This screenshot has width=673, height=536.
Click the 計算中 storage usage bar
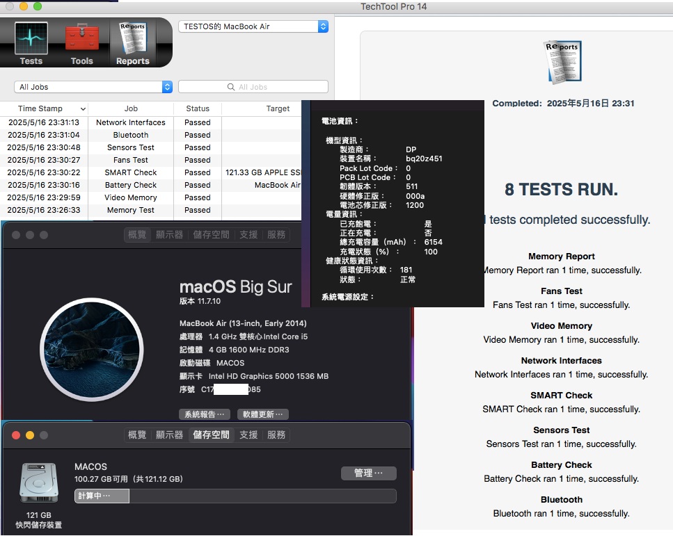235,496
